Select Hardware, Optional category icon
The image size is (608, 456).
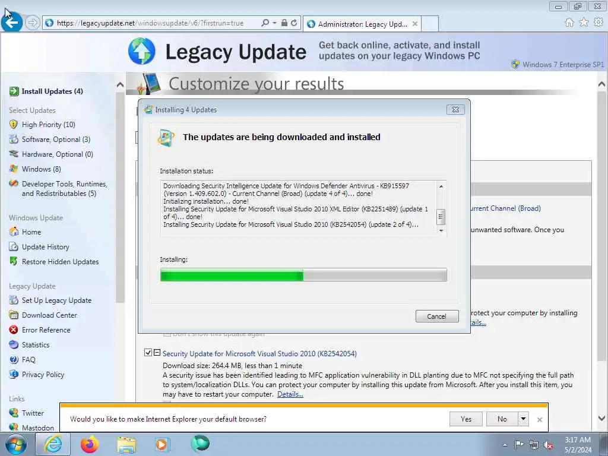(x=14, y=154)
